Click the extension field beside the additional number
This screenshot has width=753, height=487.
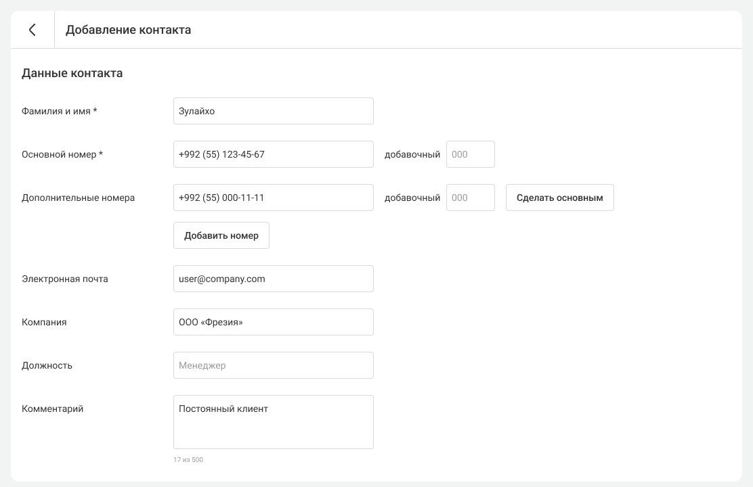click(x=470, y=198)
